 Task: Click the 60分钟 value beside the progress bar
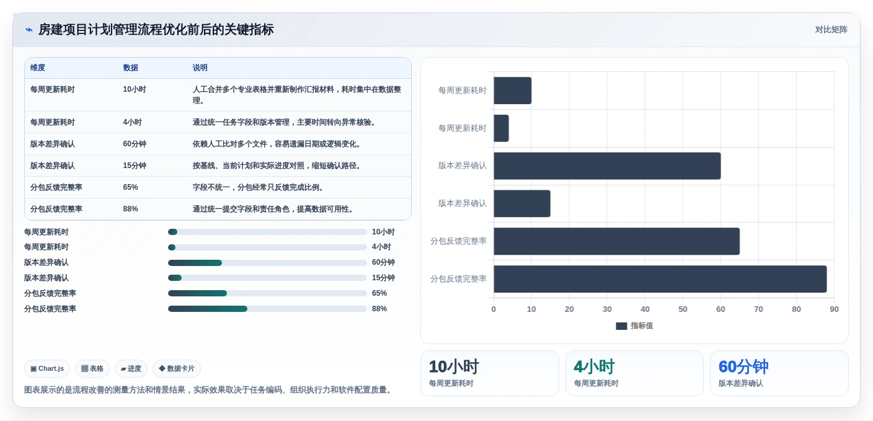click(383, 262)
